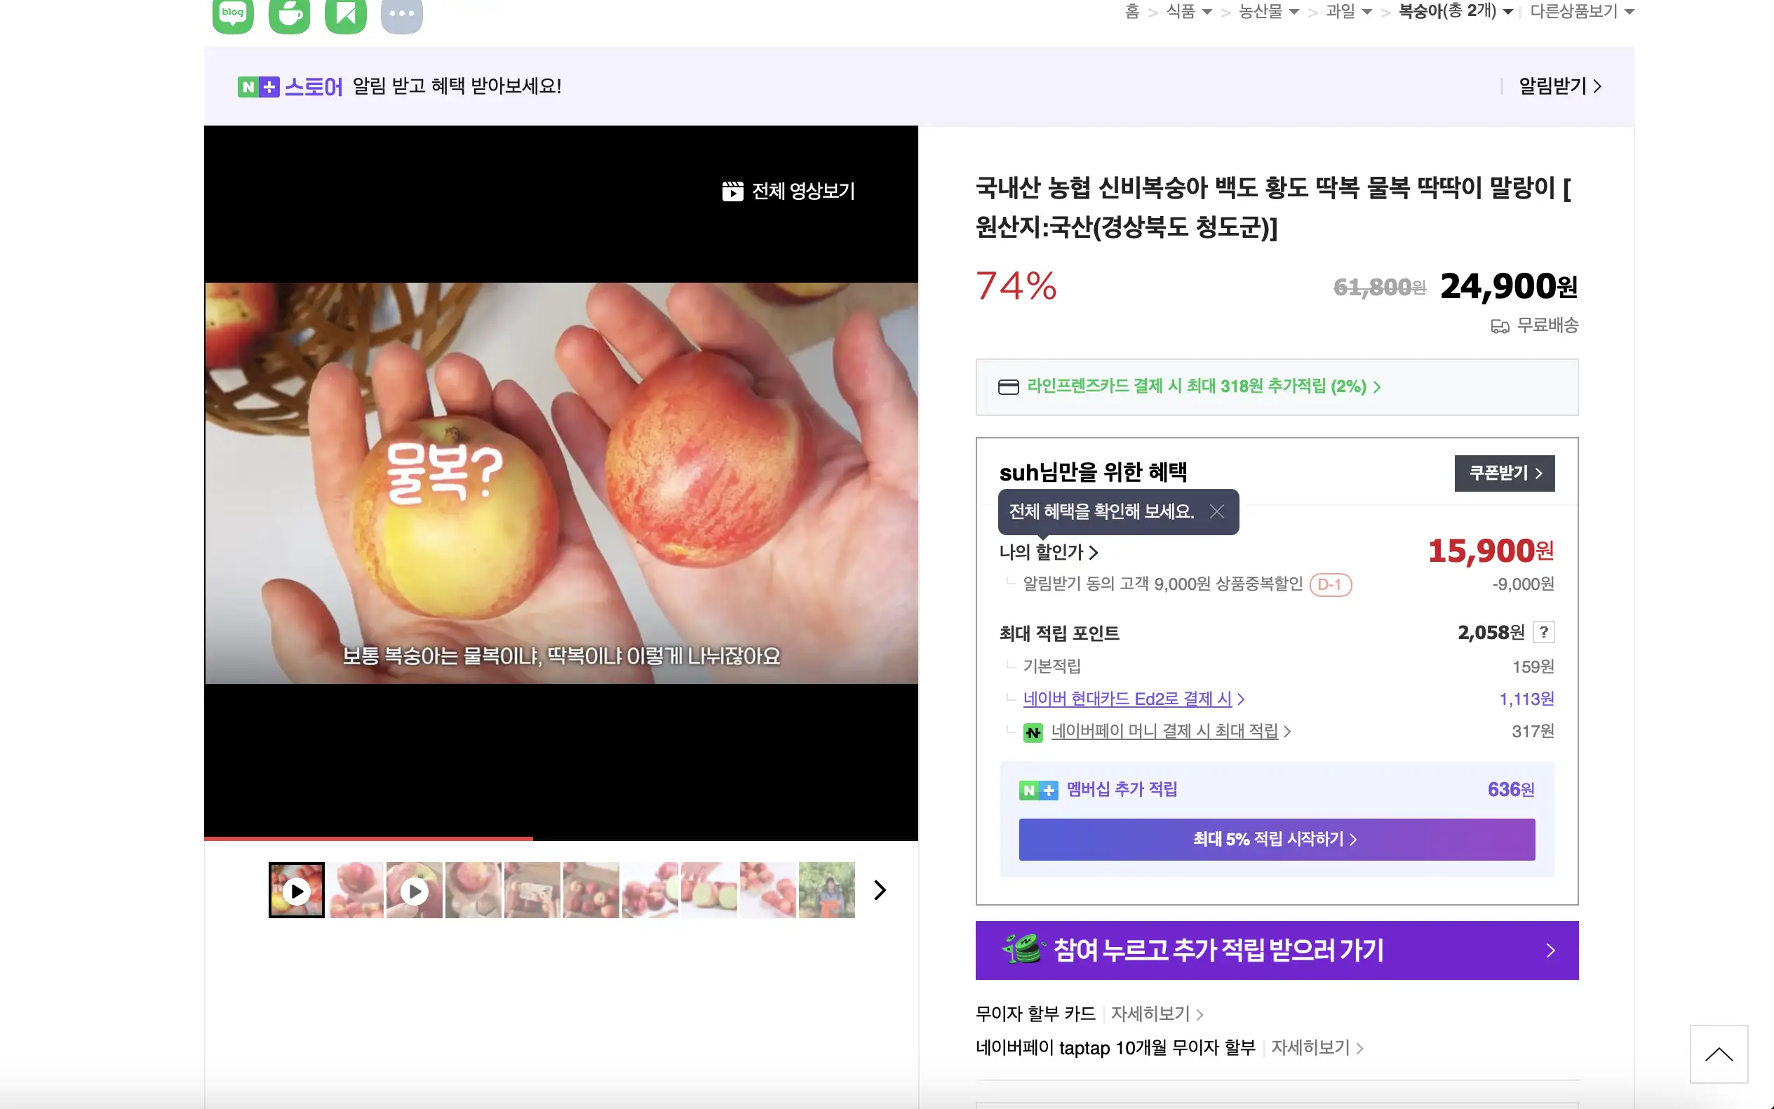Open 네이버 현대카드 Ed2로 결제 시 link

click(1134, 699)
